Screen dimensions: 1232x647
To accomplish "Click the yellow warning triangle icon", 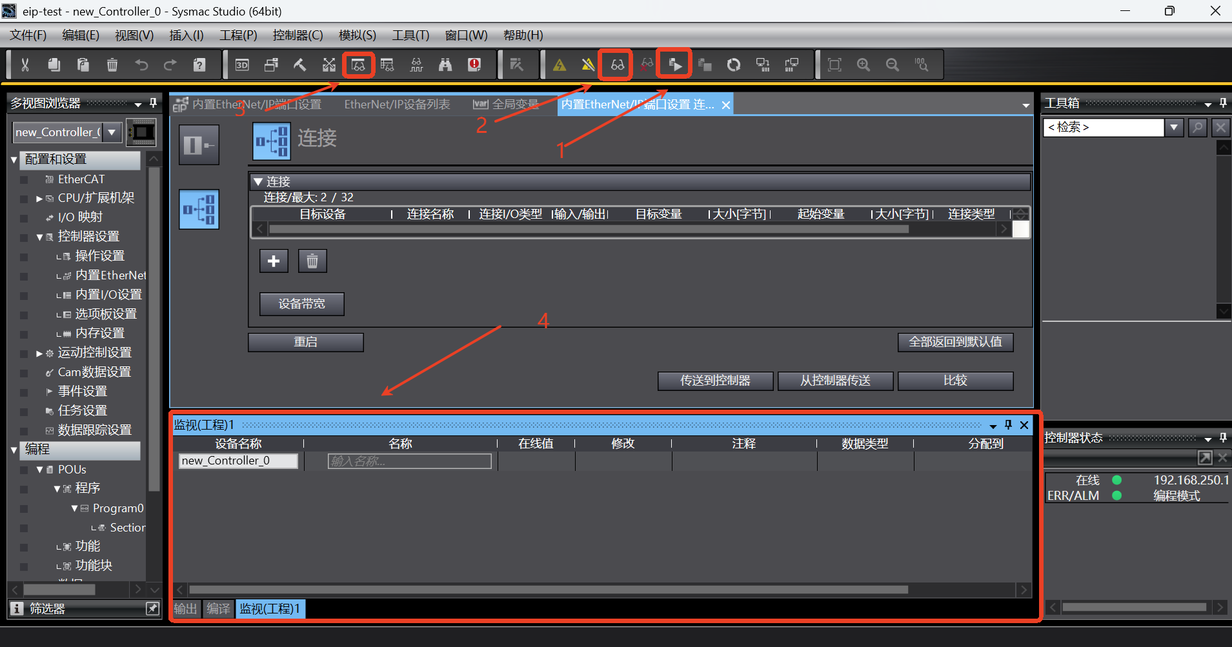I will (x=560, y=65).
